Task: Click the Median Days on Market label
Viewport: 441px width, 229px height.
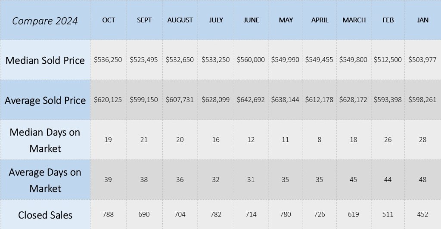Action: tap(45, 140)
